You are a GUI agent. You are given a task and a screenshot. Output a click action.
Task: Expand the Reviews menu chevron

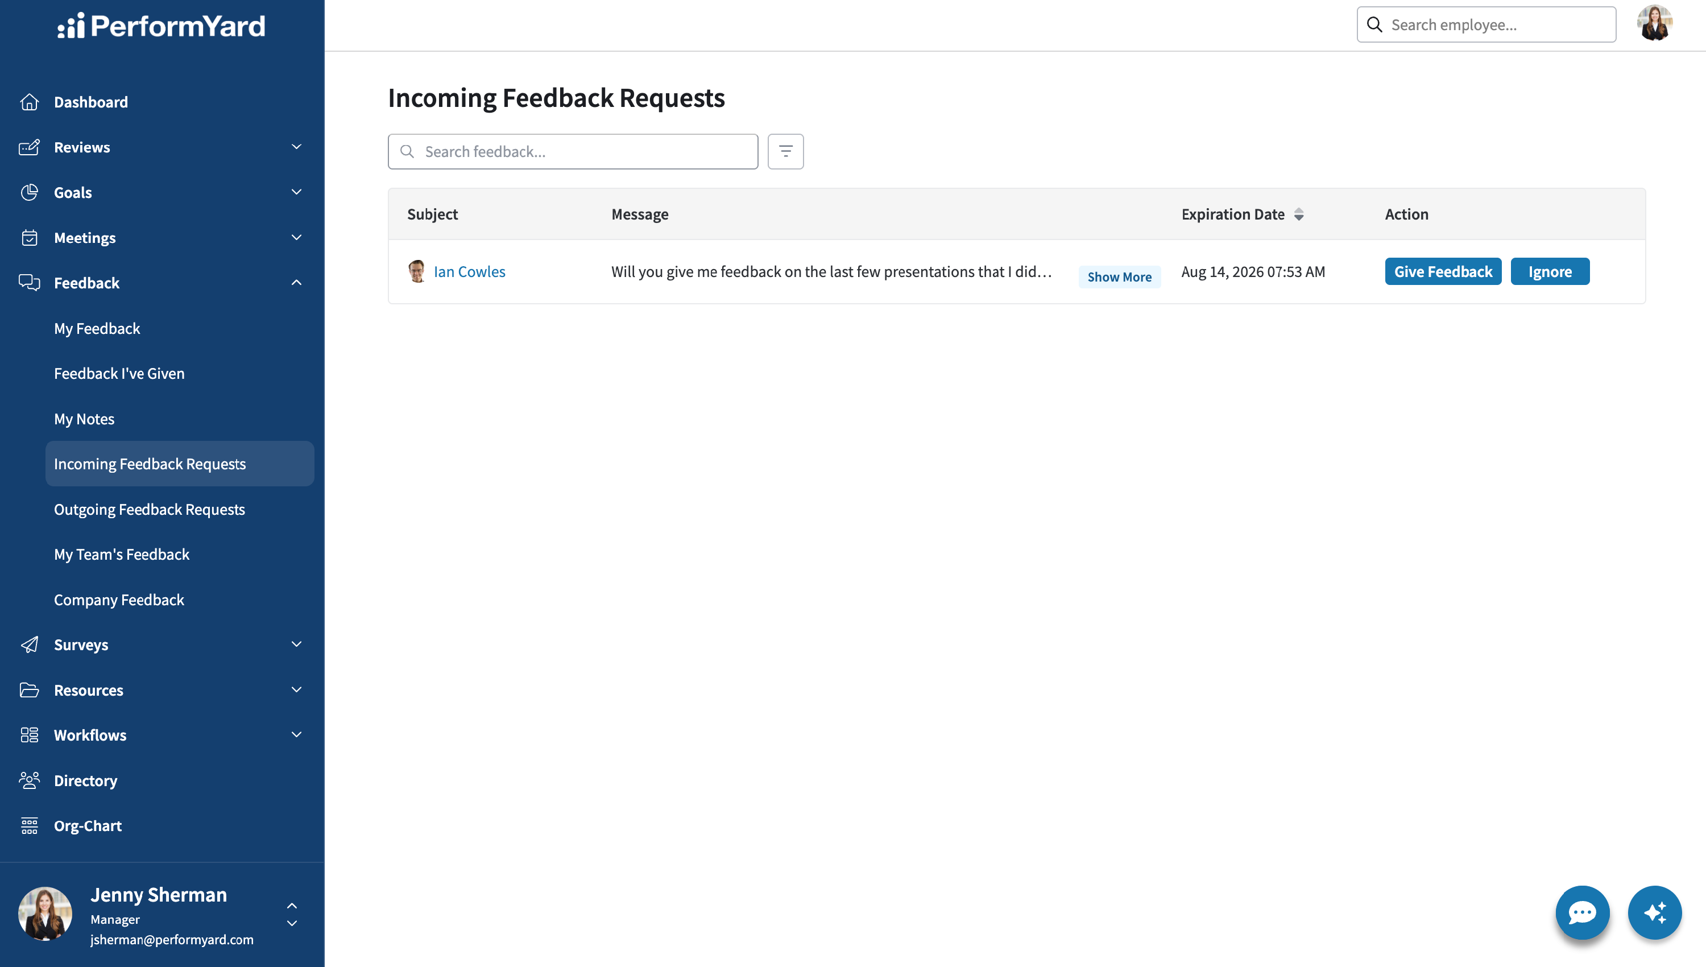(297, 147)
